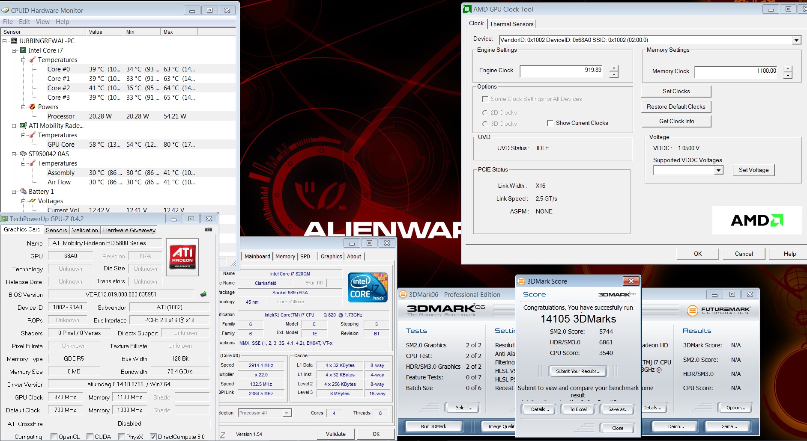807x441 pixels.
Task: Select the 3D Clocks radio option
Action: coord(485,124)
